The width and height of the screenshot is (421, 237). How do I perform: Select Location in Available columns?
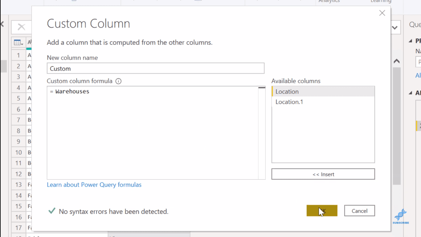tap(323, 91)
